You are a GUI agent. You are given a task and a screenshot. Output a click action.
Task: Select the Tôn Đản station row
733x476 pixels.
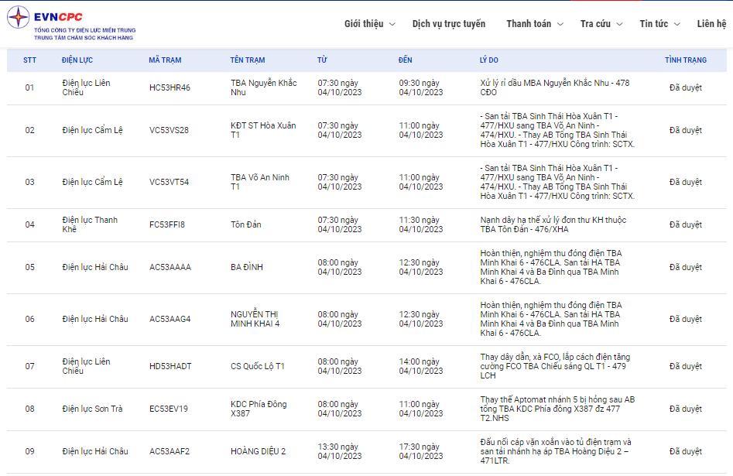[245, 225]
